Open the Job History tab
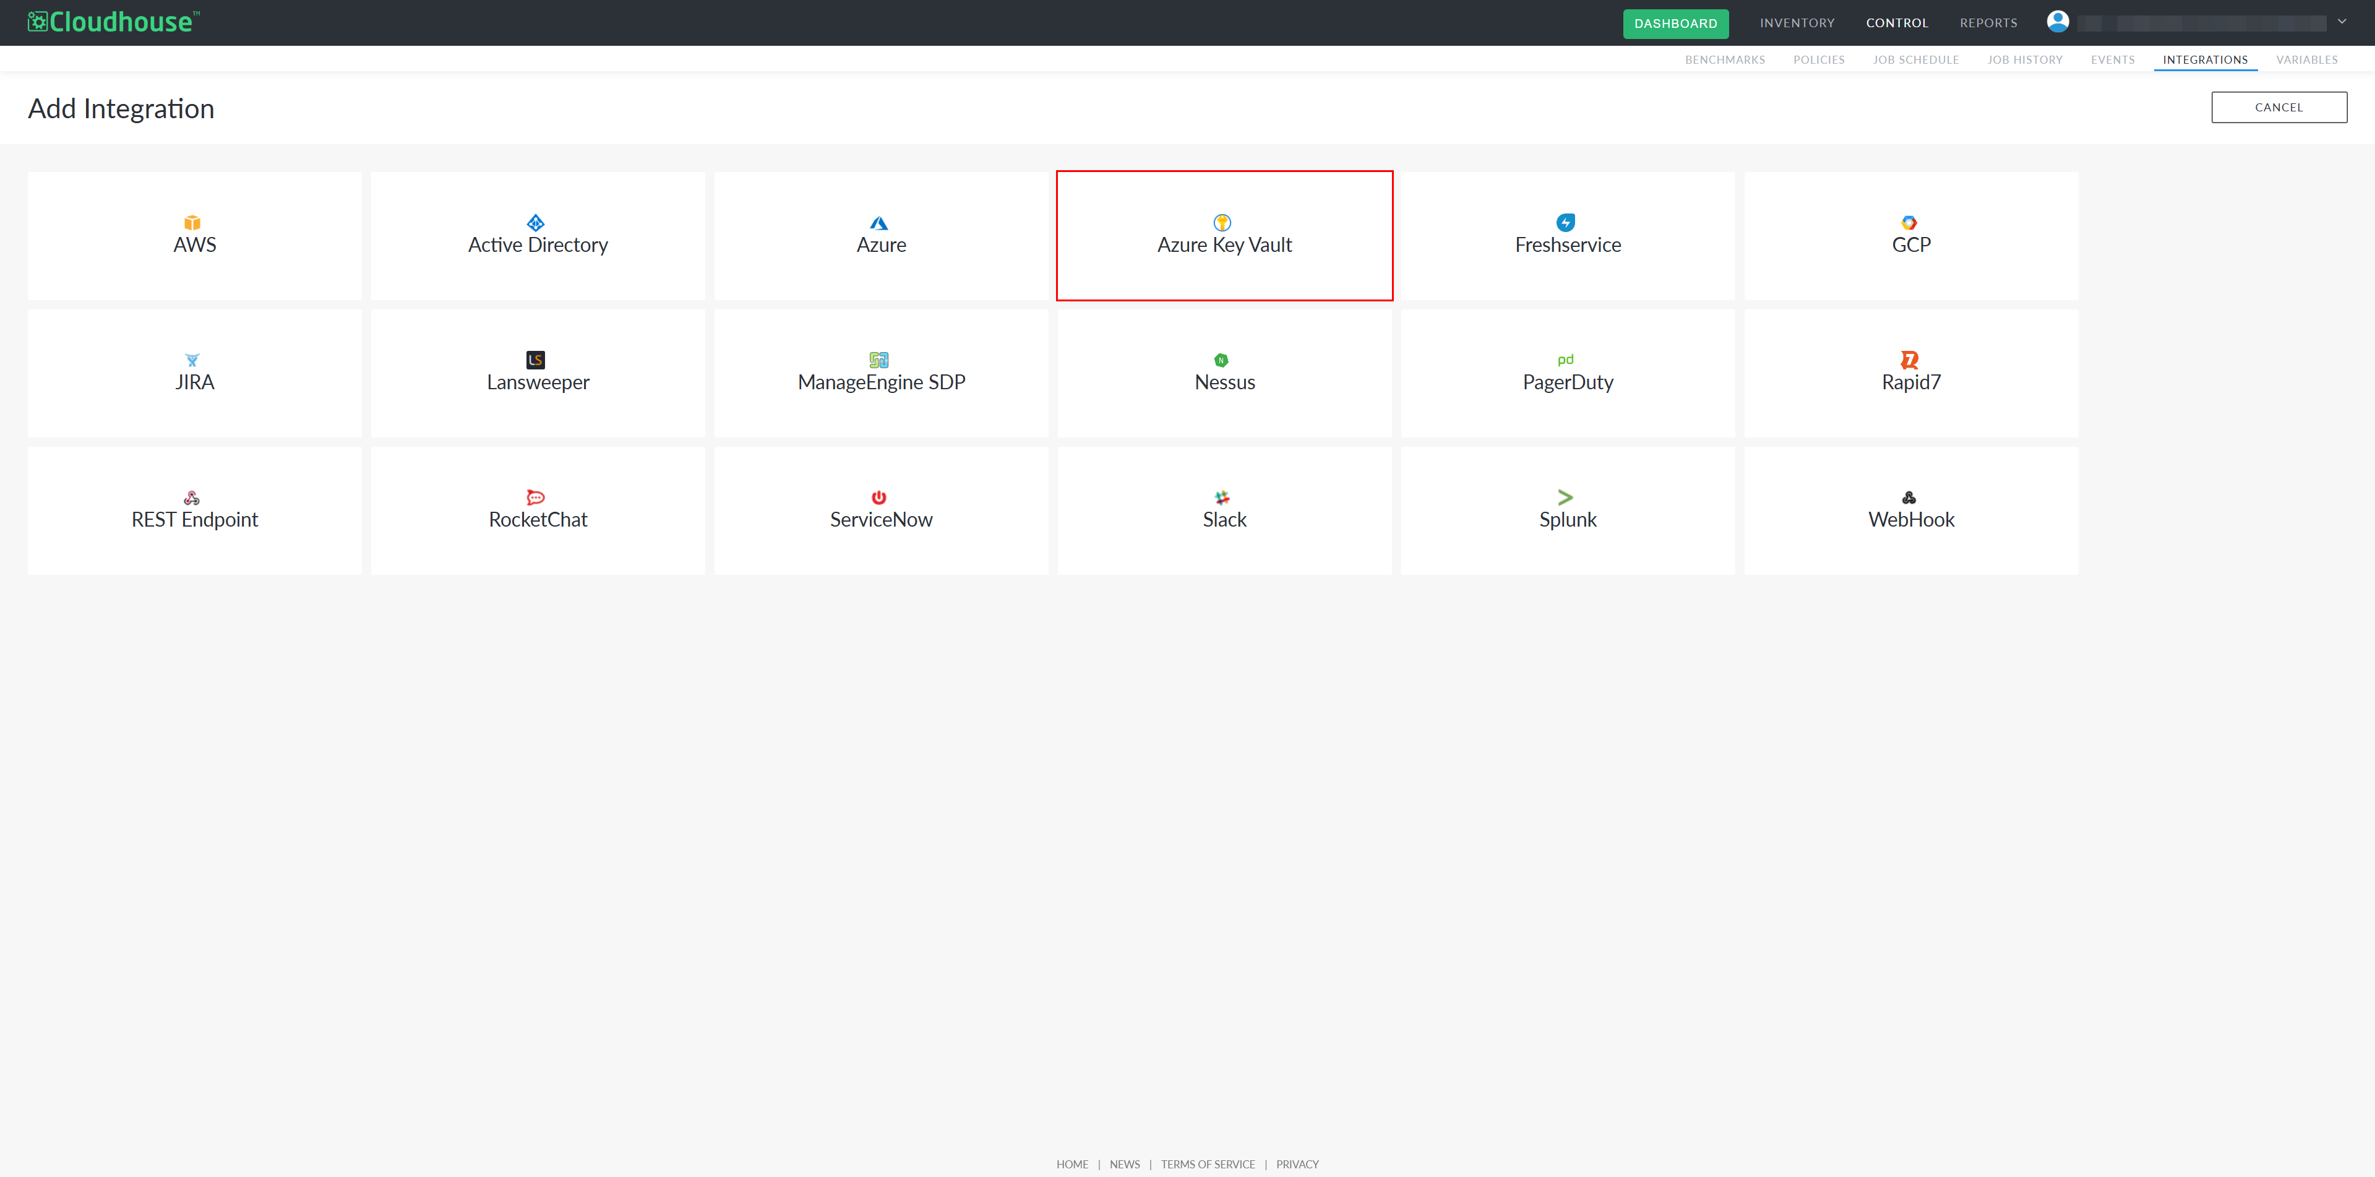 (x=2025, y=60)
